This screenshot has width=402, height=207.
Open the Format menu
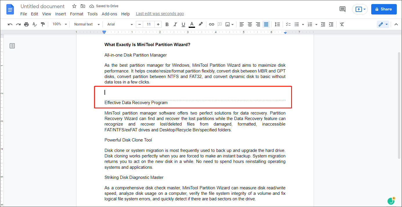click(77, 14)
